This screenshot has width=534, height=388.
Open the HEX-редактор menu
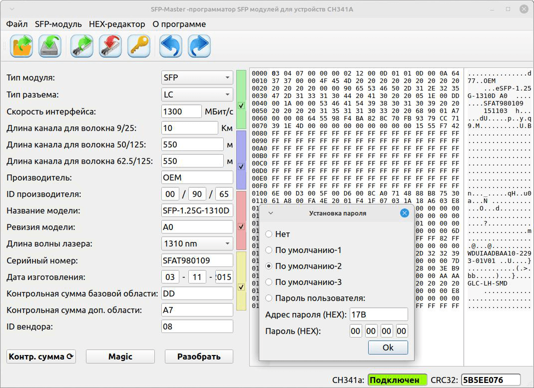[116, 23]
